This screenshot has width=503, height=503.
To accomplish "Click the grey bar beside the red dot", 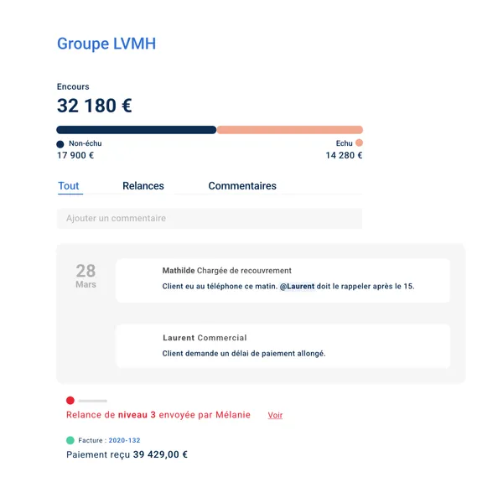I will [x=93, y=401].
